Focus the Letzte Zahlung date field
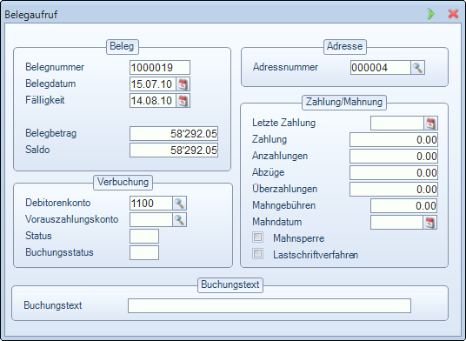 pos(397,123)
